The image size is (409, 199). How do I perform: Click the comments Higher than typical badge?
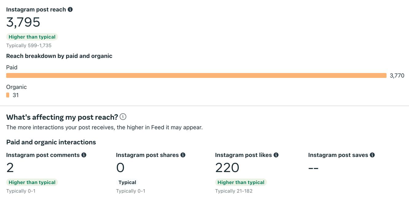[32, 182]
